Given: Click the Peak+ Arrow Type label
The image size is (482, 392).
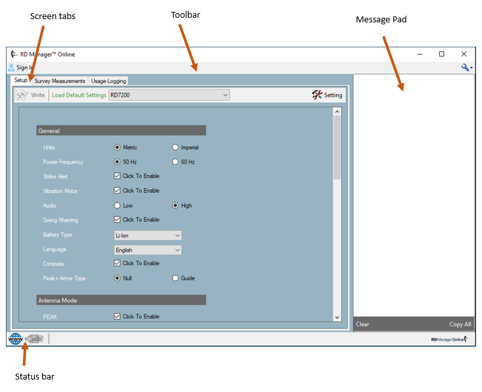Looking at the screenshot, I should point(64,278).
